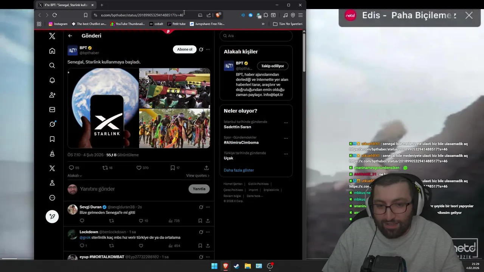
Task: Repost Sevgi Duran's reply
Action: 111,221
